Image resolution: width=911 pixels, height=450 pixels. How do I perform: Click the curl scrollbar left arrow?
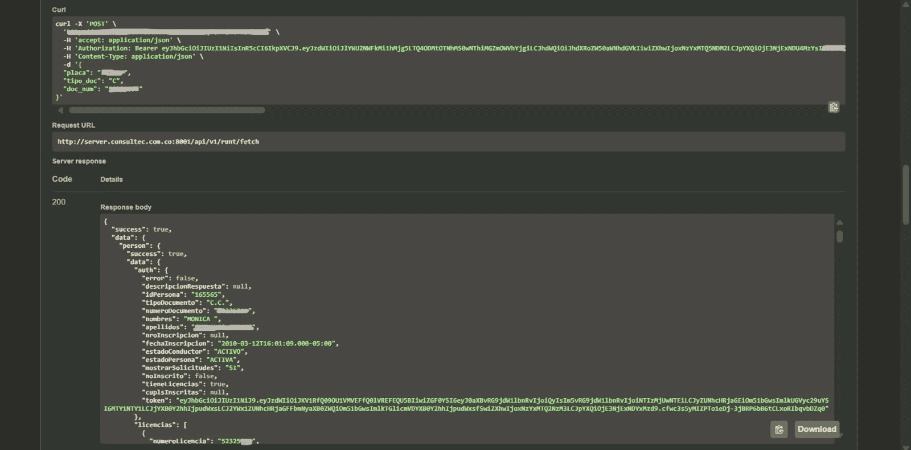(x=60, y=110)
